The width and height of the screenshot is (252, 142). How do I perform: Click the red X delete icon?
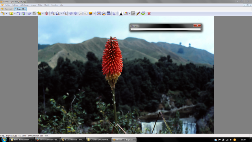coord(149,13)
